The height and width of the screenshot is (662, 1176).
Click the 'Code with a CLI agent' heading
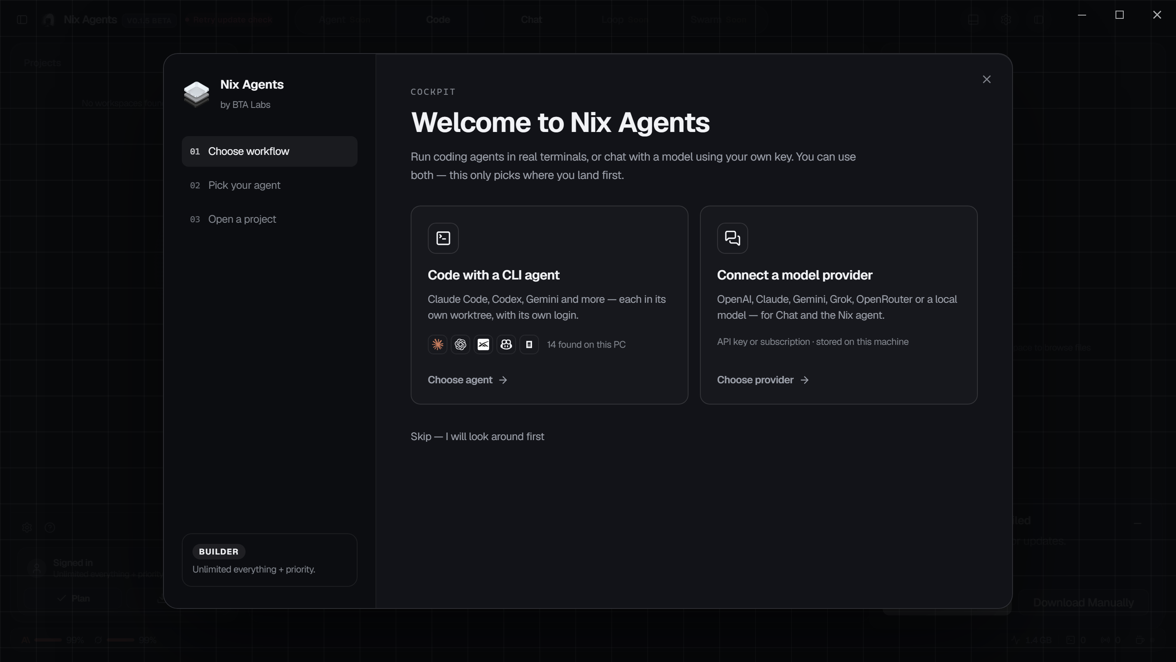coord(494,275)
